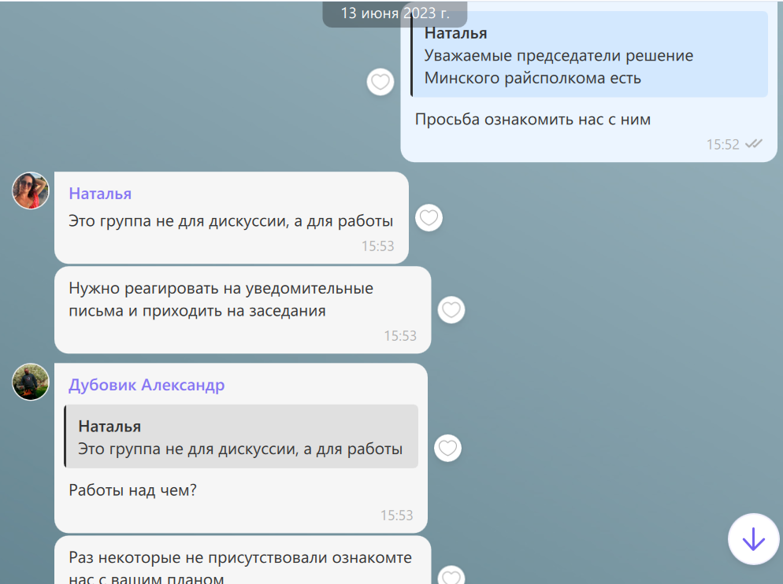Open Дубовик Александр's avatar photo

(31, 382)
